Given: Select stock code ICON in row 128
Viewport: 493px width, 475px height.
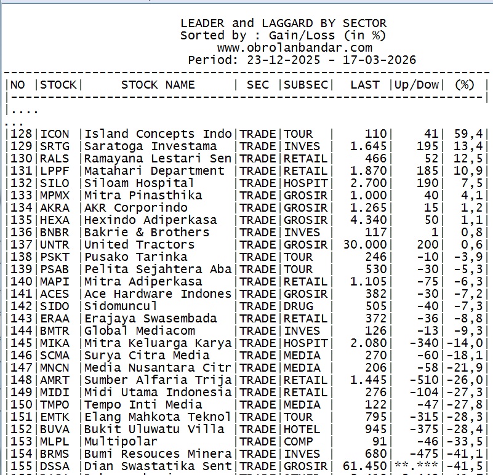Looking at the screenshot, I should click(54, 134).
